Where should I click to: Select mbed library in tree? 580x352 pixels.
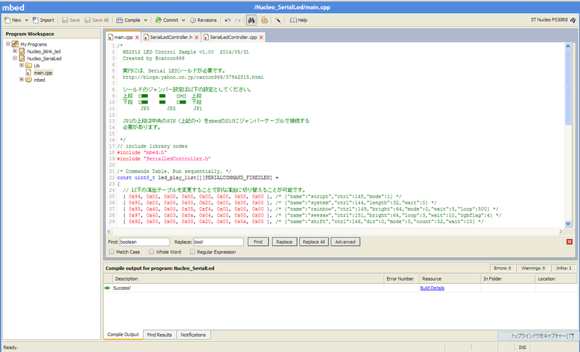39,80
